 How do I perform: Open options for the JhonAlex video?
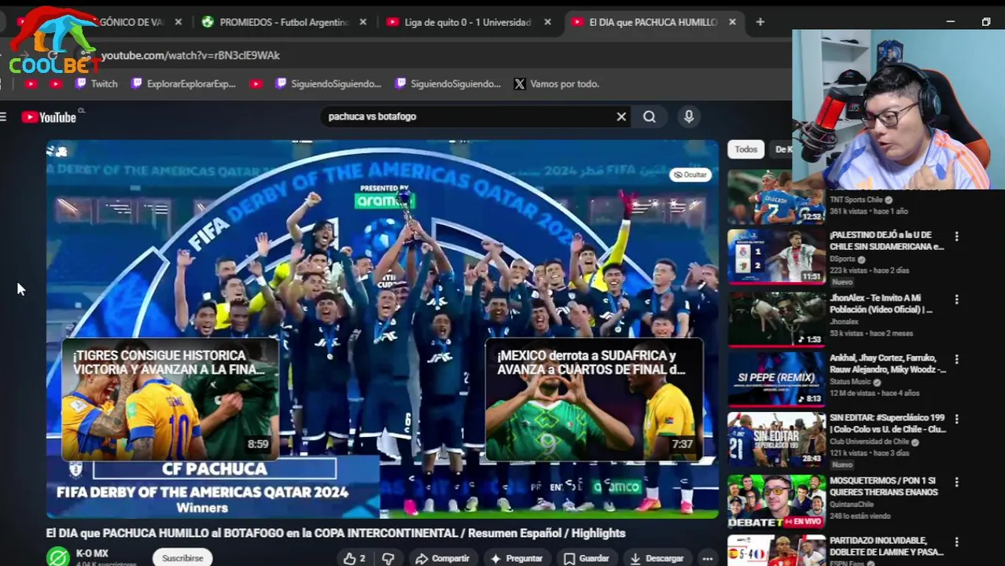(956, 299)
